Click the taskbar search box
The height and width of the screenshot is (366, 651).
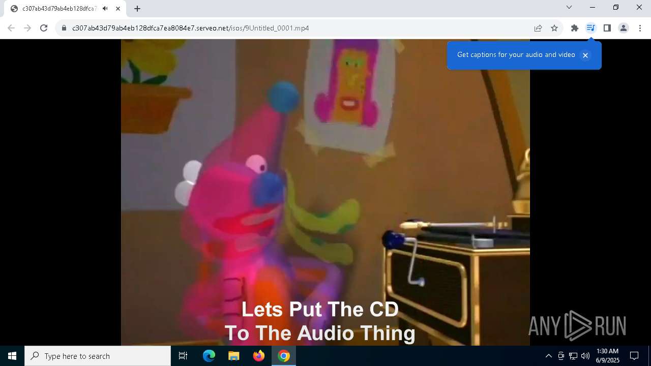(98, 356)
